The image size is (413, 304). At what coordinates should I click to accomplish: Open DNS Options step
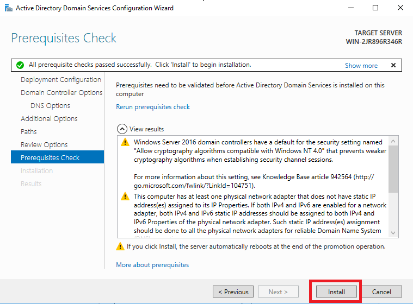click(x=50, y=106)
